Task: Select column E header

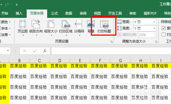Action: pos(80,60)
